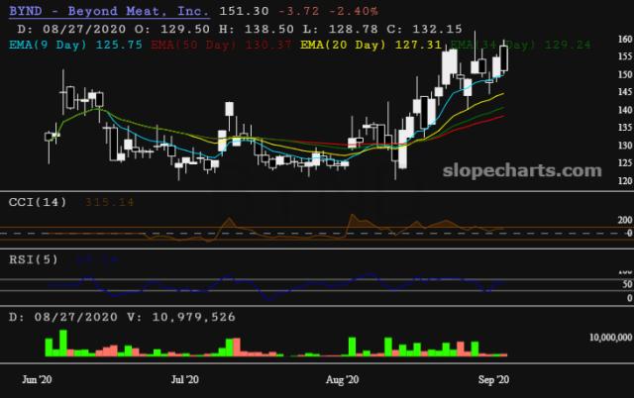Image resolution: width=634 pixels, height=398 pixels.
Task: Select the last price 151.30
Action: point(244,11)
